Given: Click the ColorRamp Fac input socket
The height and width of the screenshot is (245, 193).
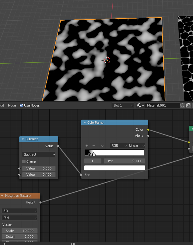Looking at the screenshot, I should [81, 175].
